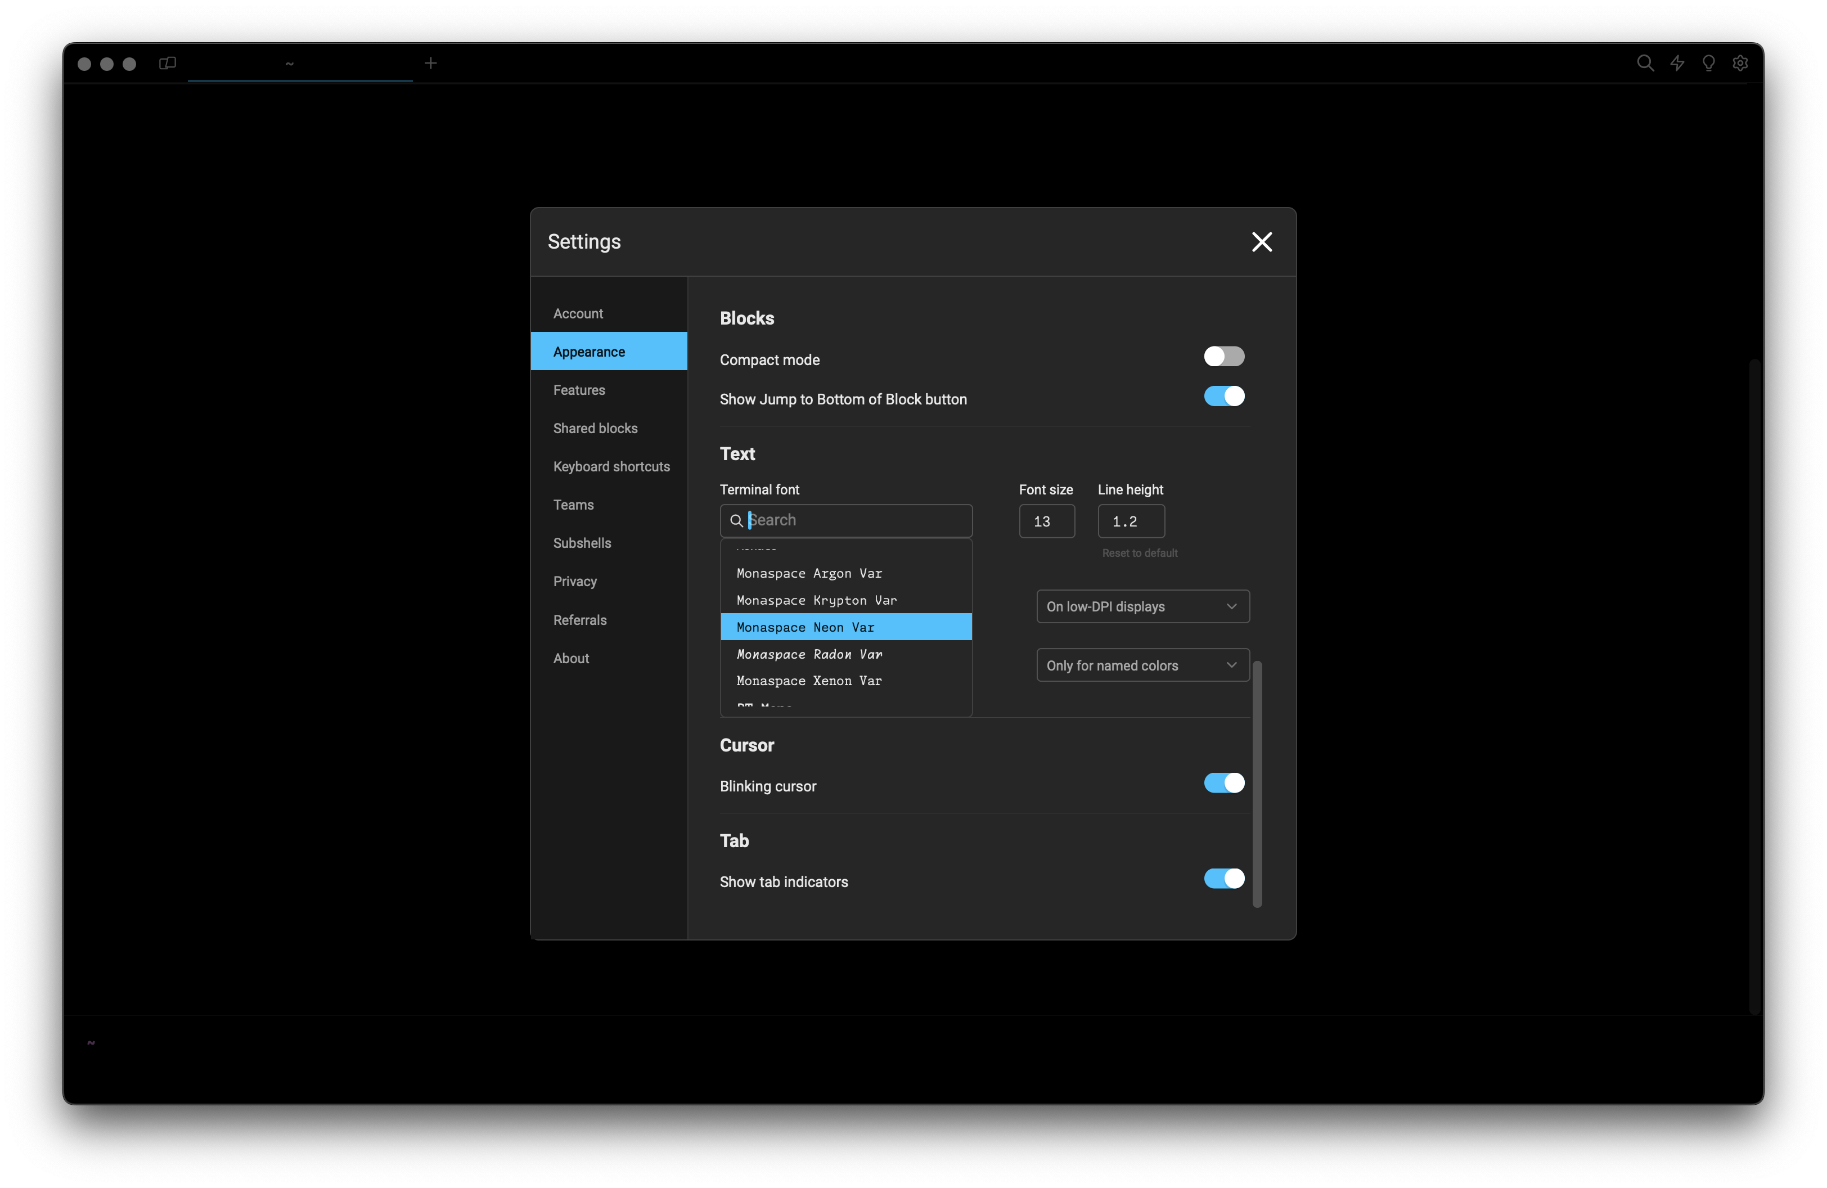Viewport: 1827px width, 1188px height.
Task: Open the Shared blocks section
Action: click(x=609, y=428)
